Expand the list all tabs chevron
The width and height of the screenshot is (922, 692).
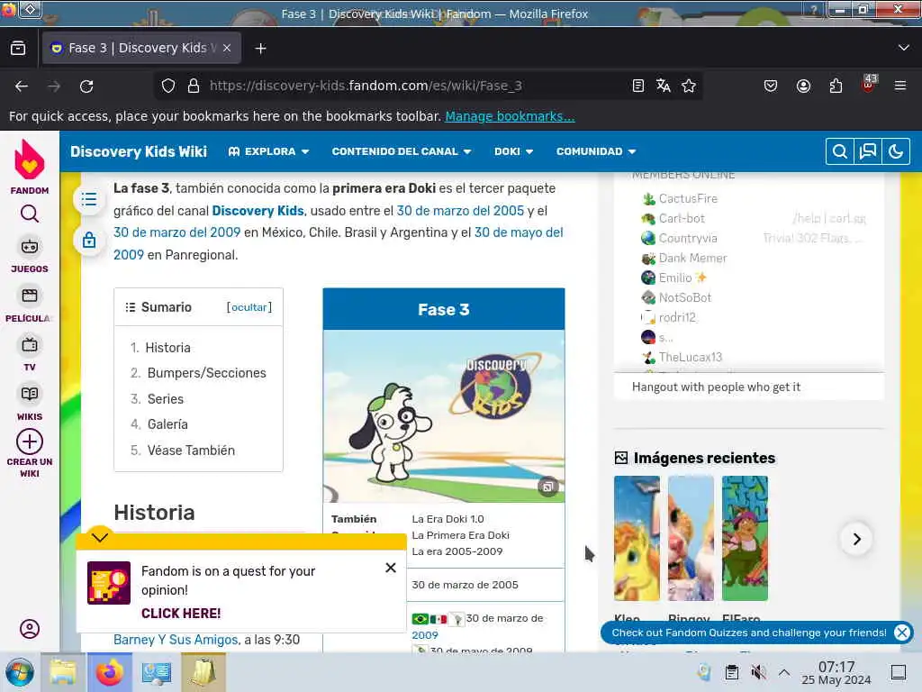click(904, 48)
